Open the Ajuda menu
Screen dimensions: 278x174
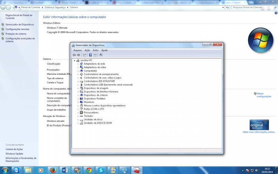105,50
